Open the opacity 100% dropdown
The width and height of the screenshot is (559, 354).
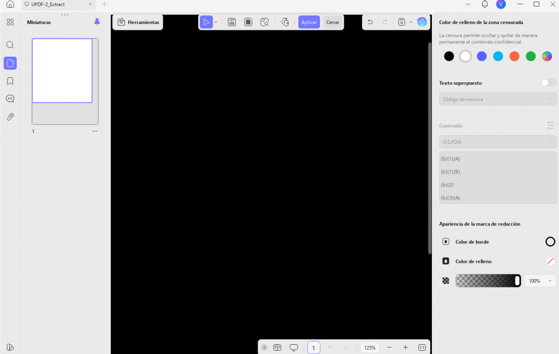tap(540, 280)
